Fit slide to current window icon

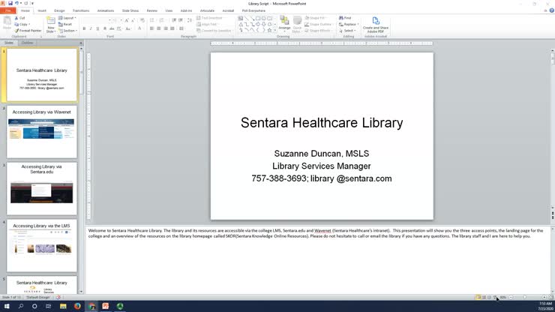pos(550,298)
